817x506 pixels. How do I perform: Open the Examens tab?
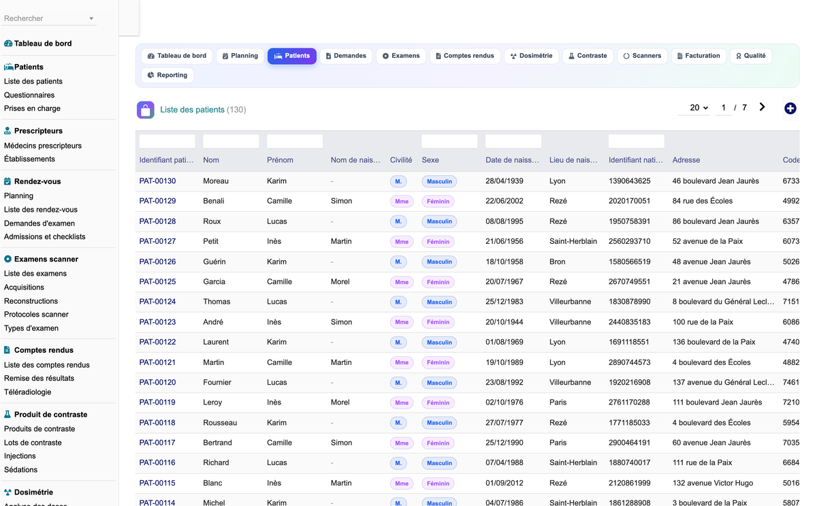pyautogui.click(x=401, y=56)
